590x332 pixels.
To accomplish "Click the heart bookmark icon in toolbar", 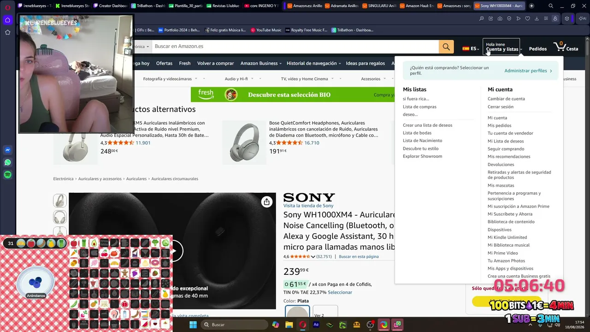I will [528, 18].
